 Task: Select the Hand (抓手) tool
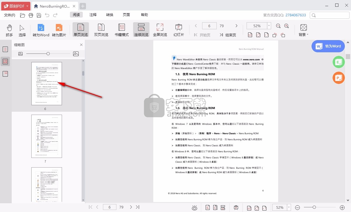[9, 30]
